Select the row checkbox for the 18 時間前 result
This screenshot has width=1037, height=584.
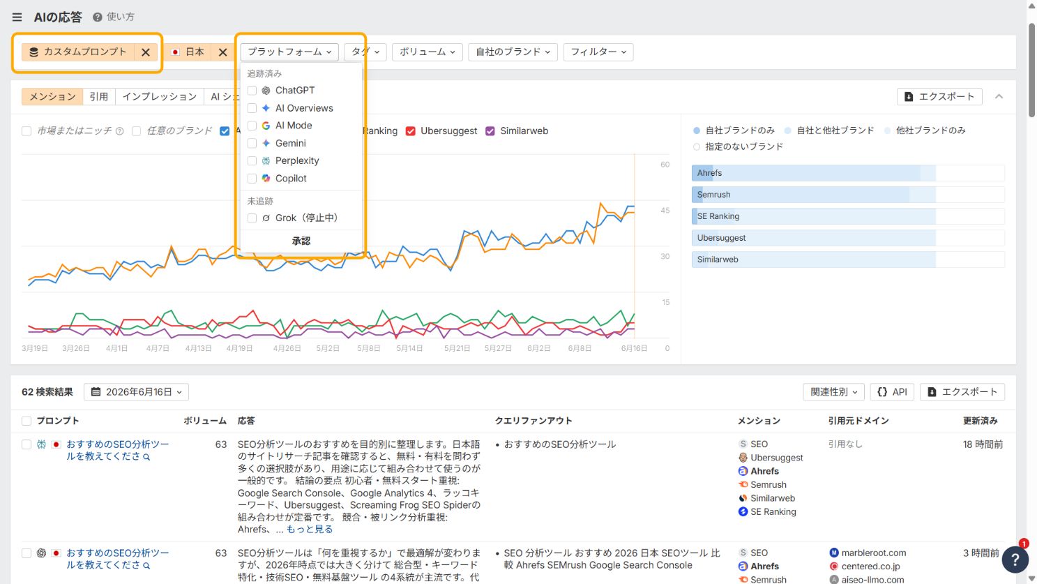(x=27, y=444)
